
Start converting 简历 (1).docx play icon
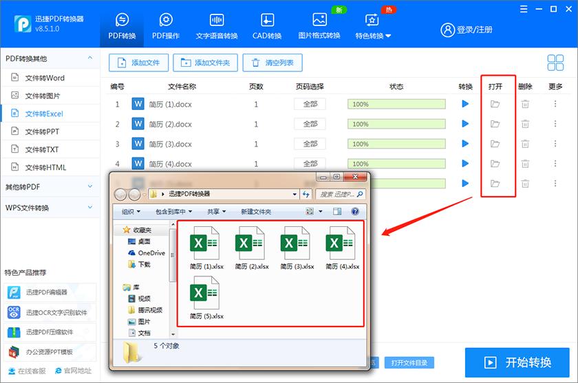pyautogui.click(x=465, y=105)
